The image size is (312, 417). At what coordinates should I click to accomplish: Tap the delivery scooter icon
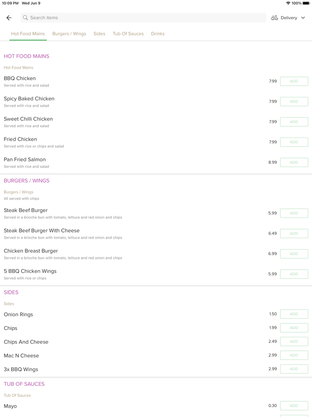[x=275, y=18]
